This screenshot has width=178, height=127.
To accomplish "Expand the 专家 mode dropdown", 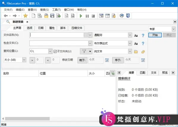I will (x=174, y=29).
